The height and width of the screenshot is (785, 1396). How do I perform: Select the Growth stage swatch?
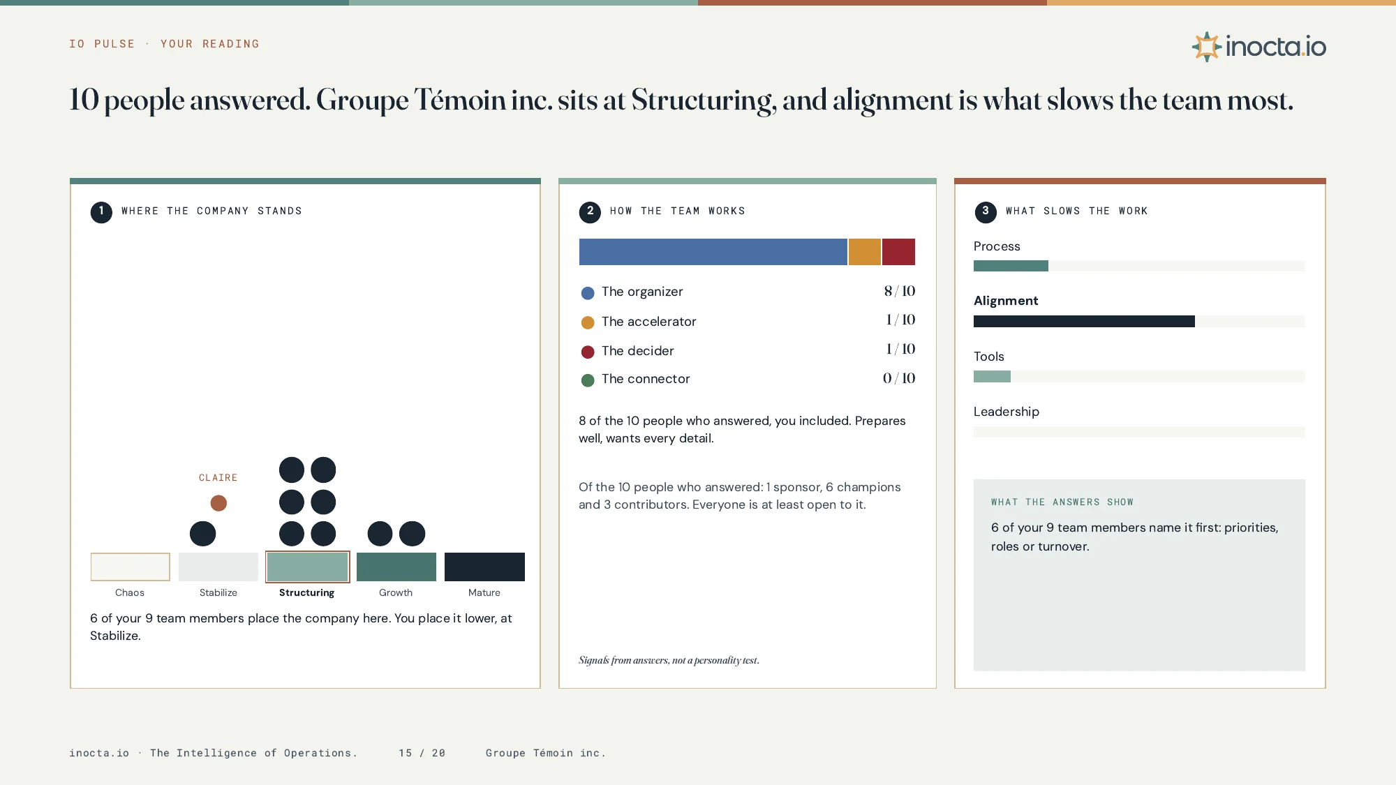(x=396, y=567)
